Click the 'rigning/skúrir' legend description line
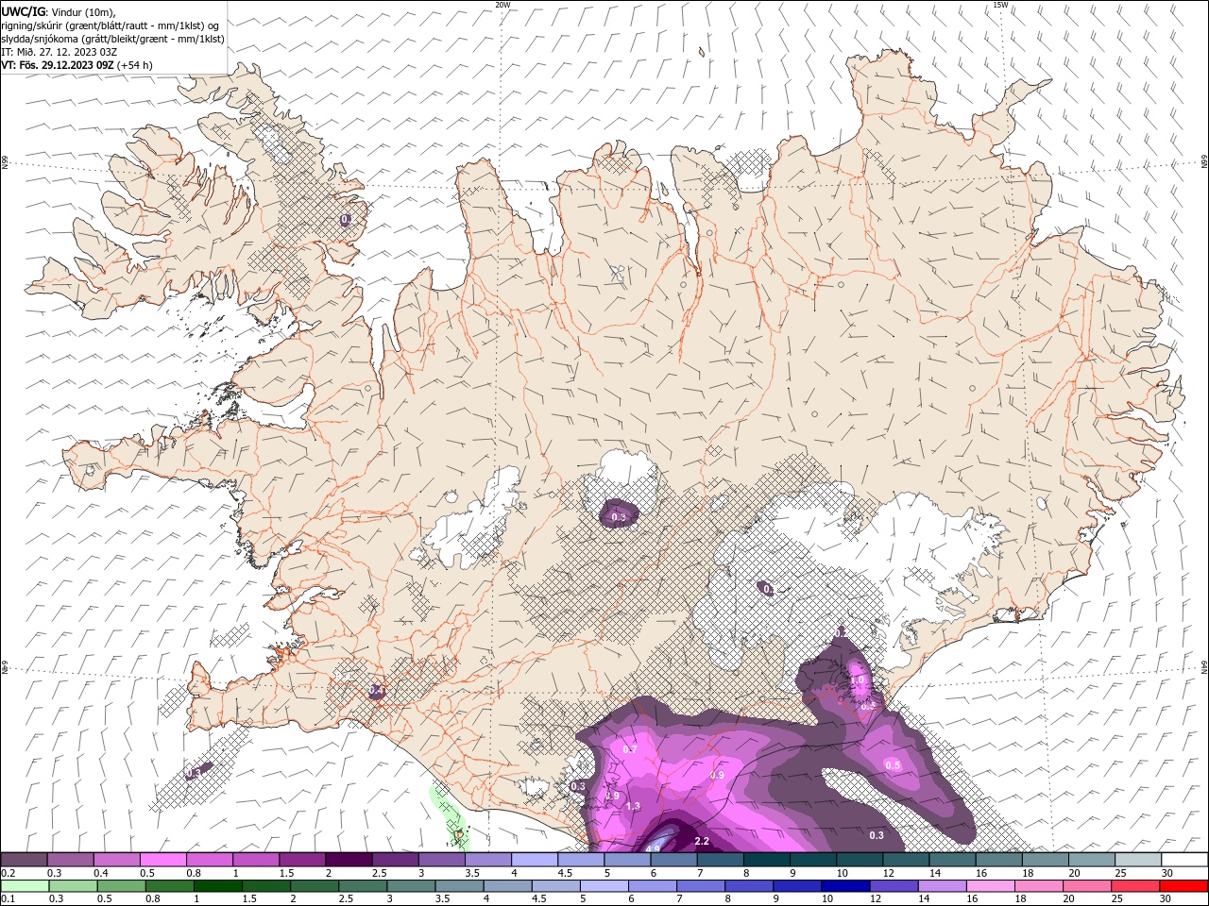The width and height of the screenshot is (1209, 906). [111, 25]
